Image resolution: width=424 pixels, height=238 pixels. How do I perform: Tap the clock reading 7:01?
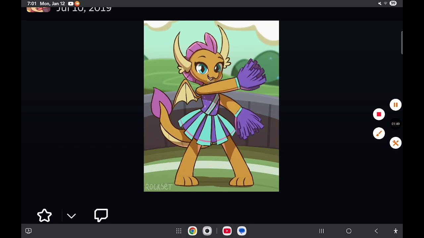[32, 4]
